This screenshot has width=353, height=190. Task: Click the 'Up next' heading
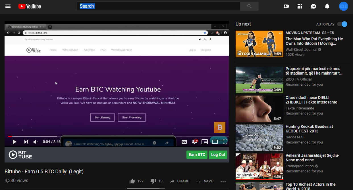[x=243, y=24]
